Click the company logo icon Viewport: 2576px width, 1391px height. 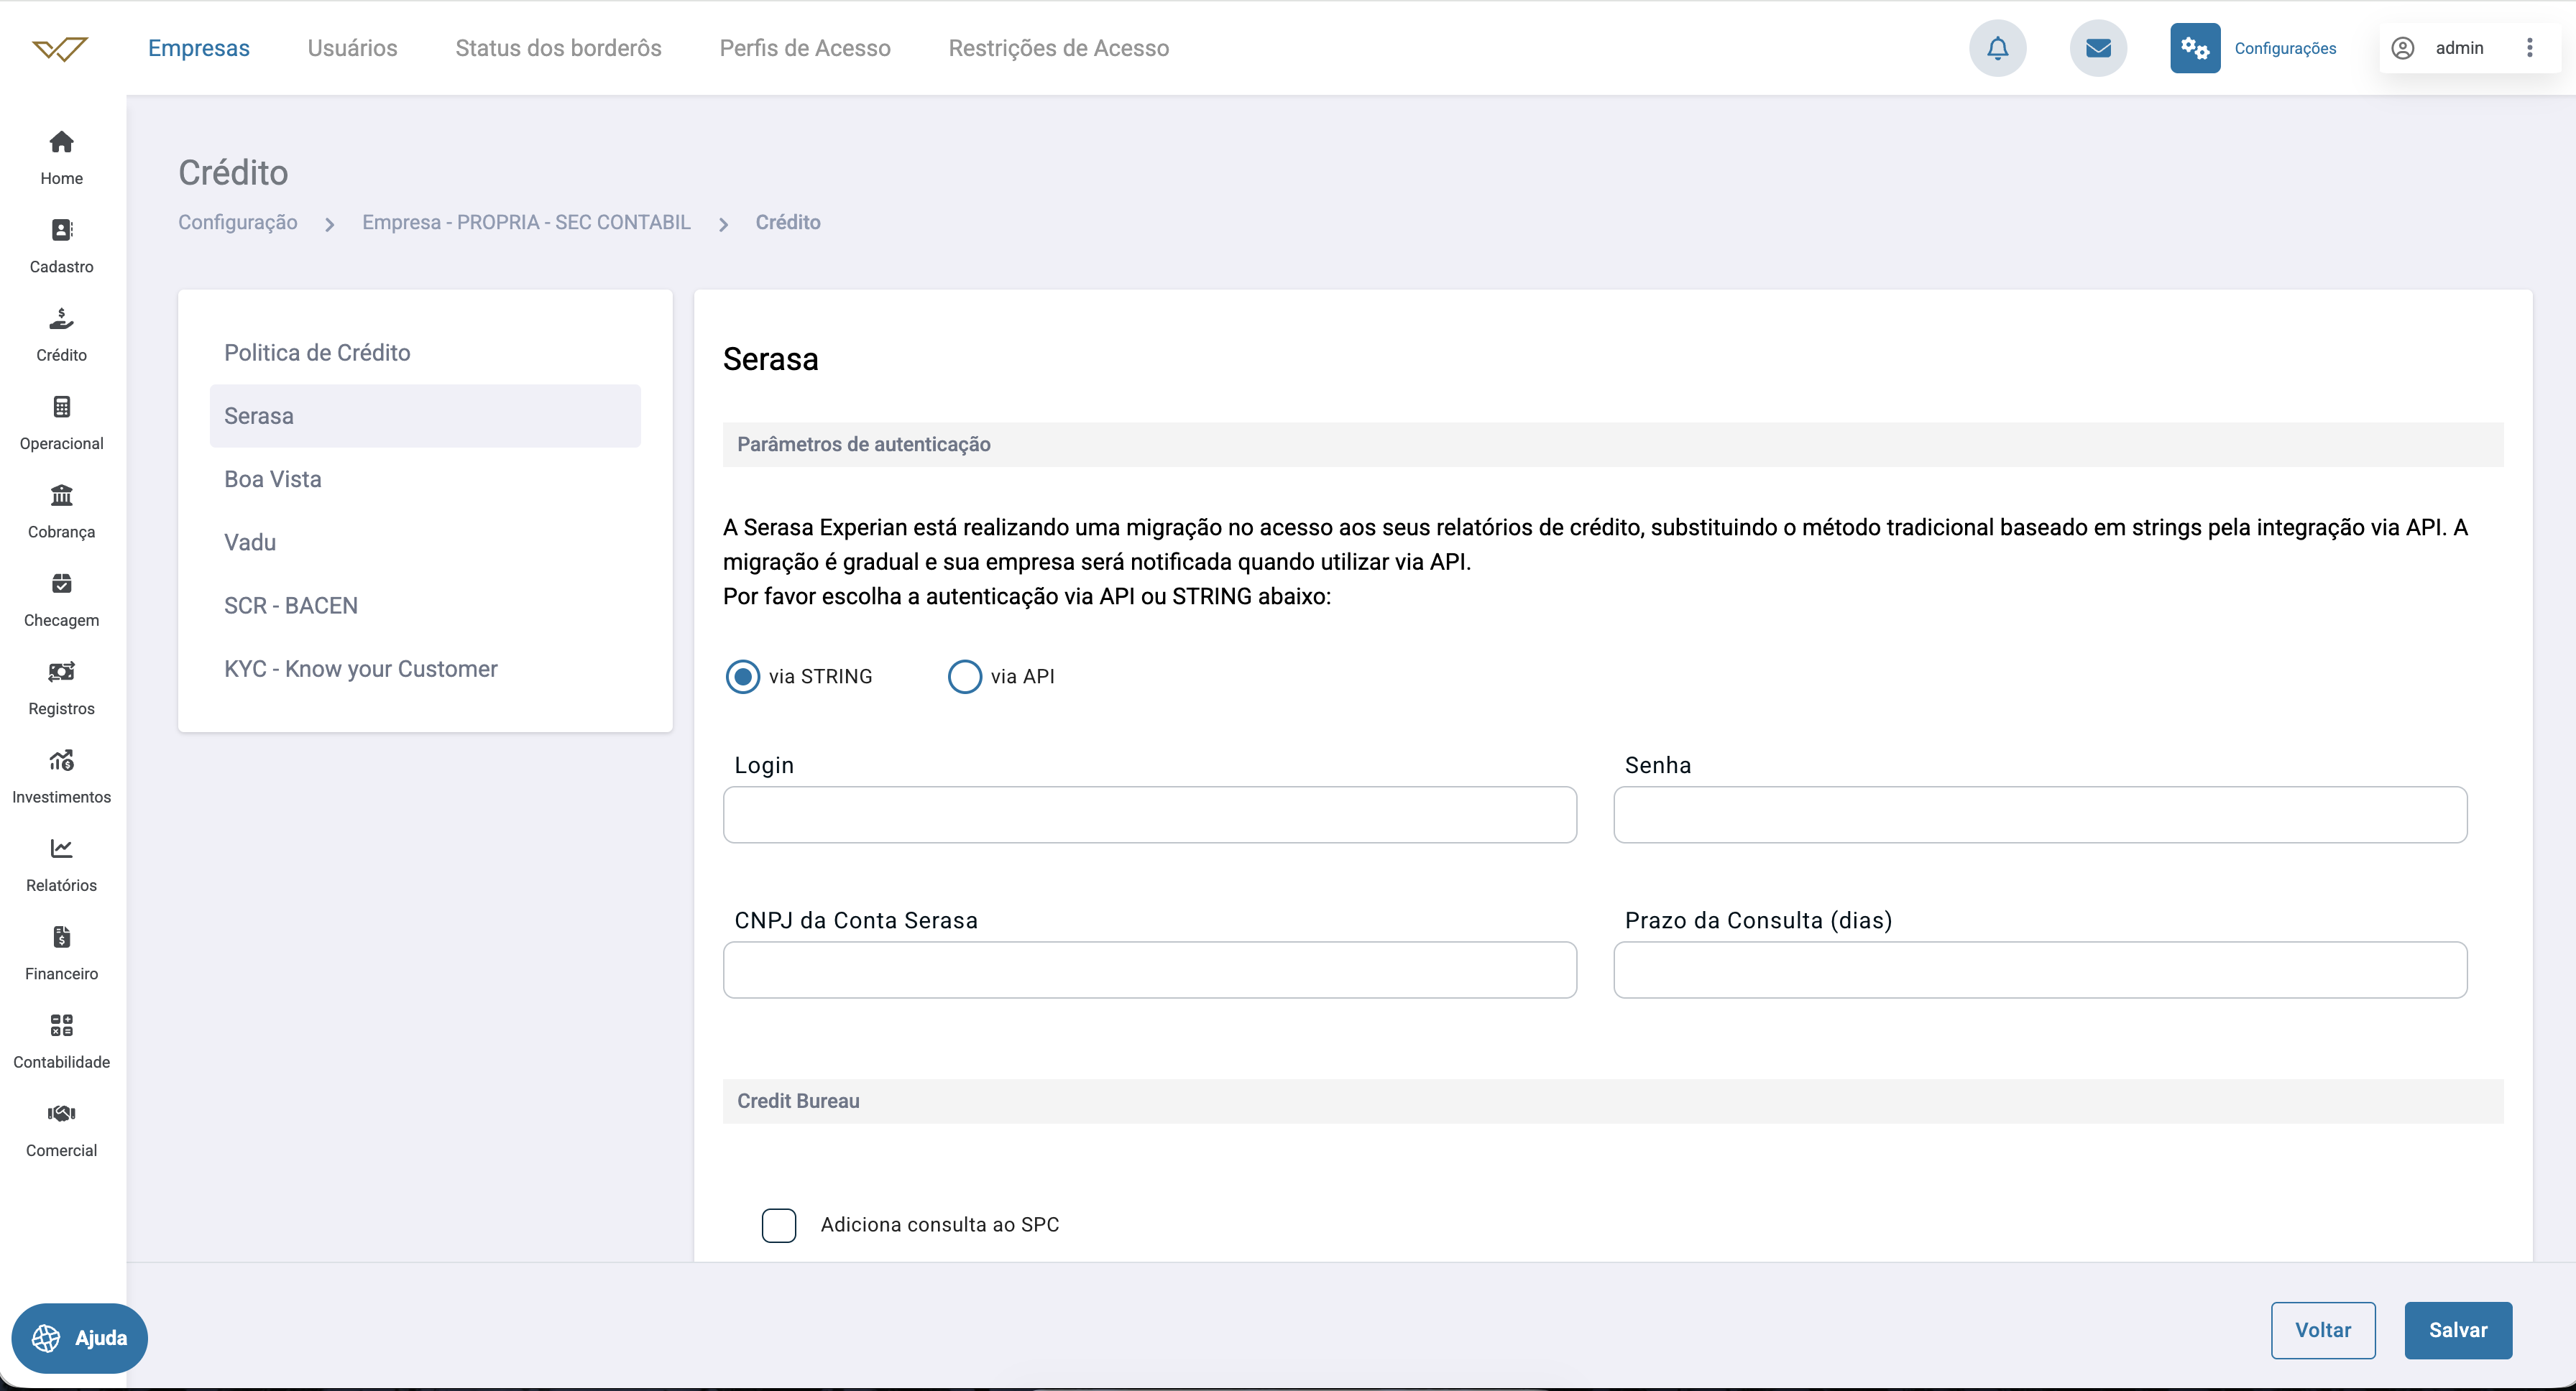[60, 48]
